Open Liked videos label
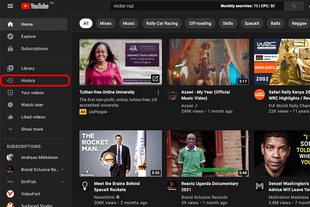This screenshot has width=310, height=207. (x=33, y=117)
